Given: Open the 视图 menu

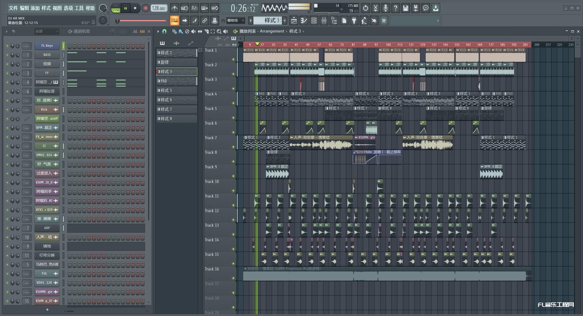Looking at the screenshot, I should coord(57,8).
